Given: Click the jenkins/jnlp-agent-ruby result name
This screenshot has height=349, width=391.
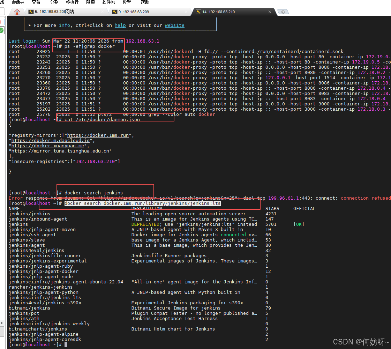Looking at the screenshot, I should click(41, 266).
